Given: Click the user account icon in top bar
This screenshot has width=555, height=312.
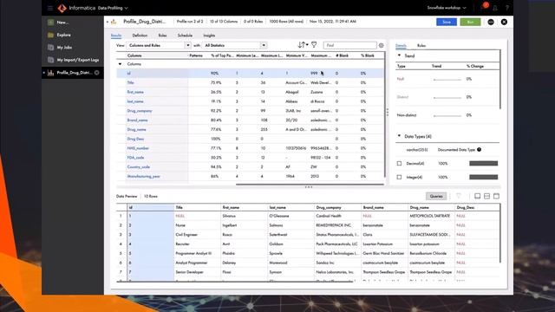Looking at the screenshot, I should point(495,8).
